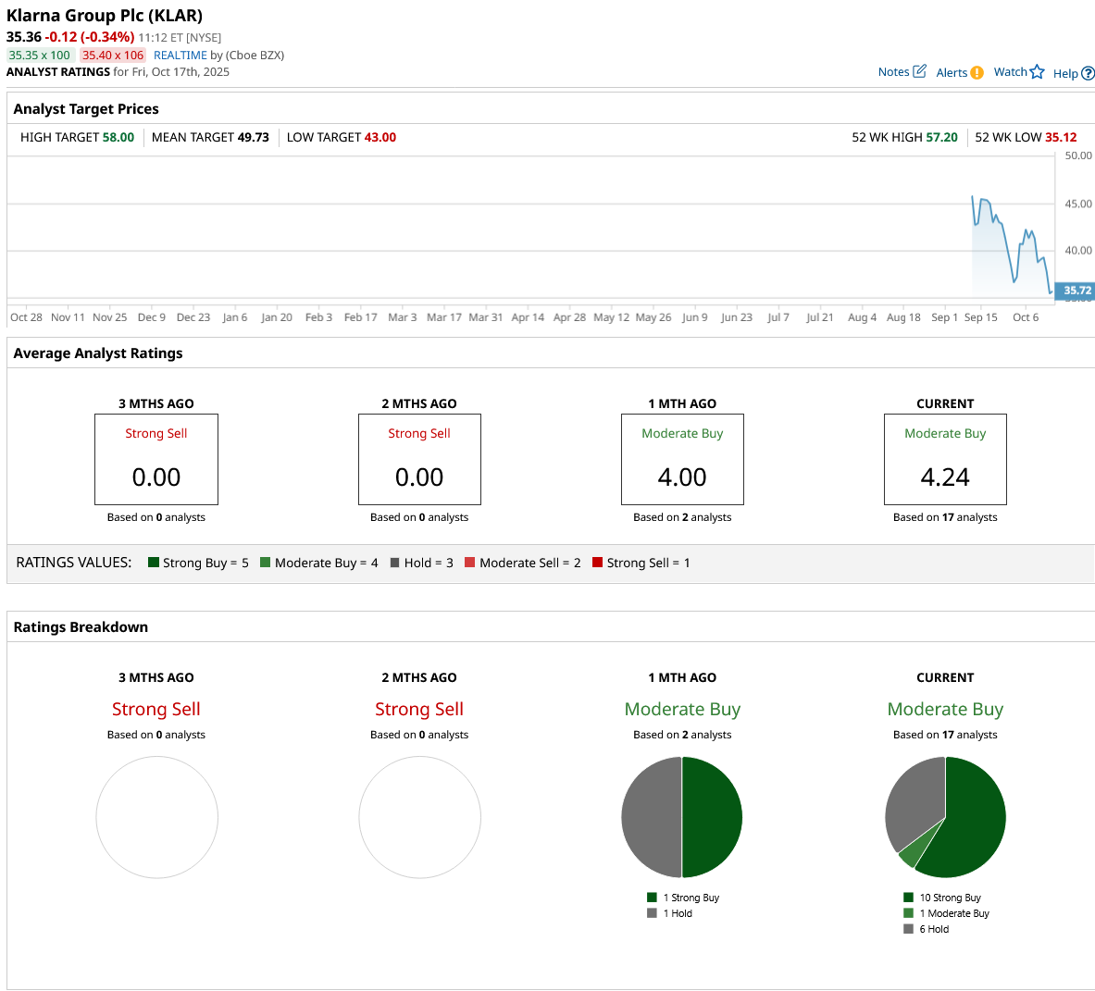Click the 4.00 one month ago rating box

pyautogui.click(x=682, y=459)
